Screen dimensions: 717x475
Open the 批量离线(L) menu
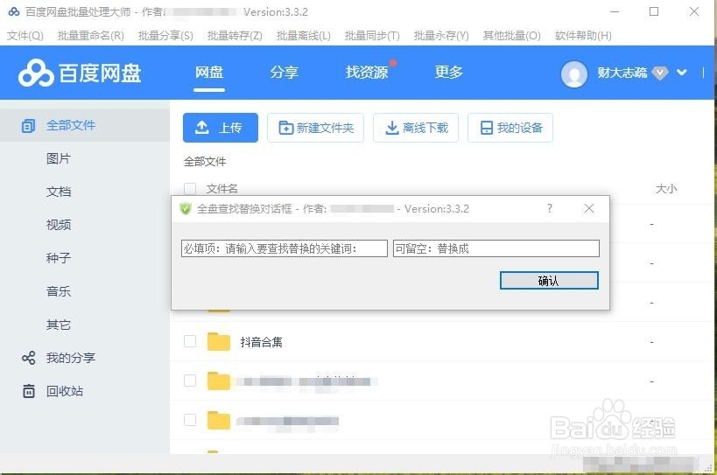click(303, 36)
